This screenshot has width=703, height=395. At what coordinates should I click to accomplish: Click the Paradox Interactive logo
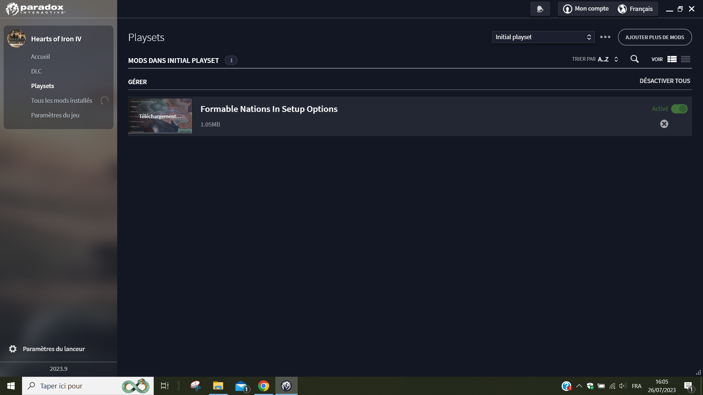36,9
